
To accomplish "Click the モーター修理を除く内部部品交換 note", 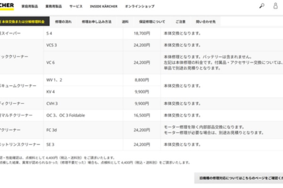I will pos(204,127).
